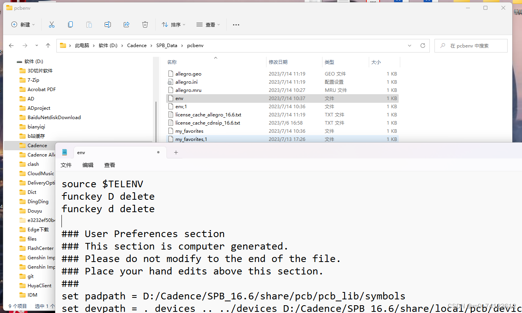Image resolution: width=522 pixels, height=313 pixels.
Task: Click the Share icon in toolbar
Action: 126,25
